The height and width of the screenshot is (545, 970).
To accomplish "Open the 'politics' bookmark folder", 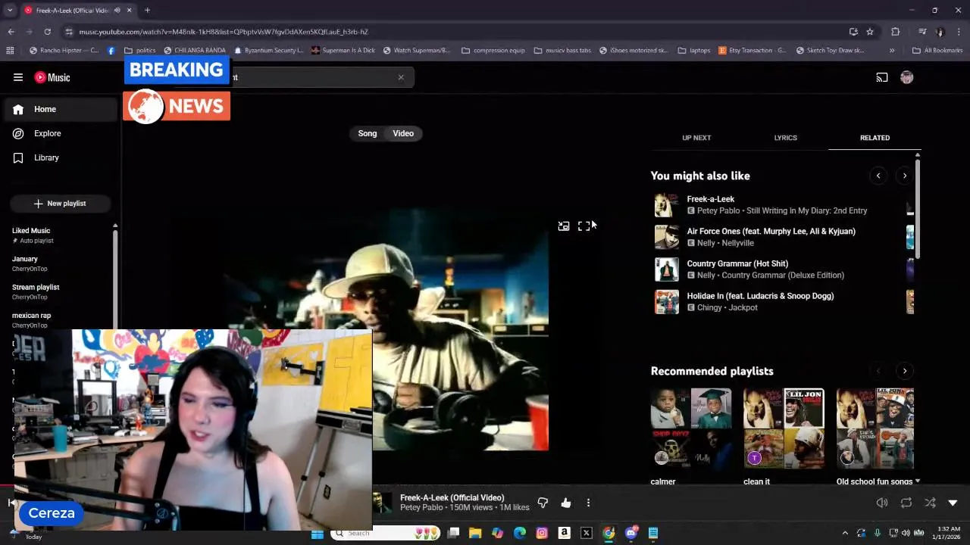I will point(140,51).
